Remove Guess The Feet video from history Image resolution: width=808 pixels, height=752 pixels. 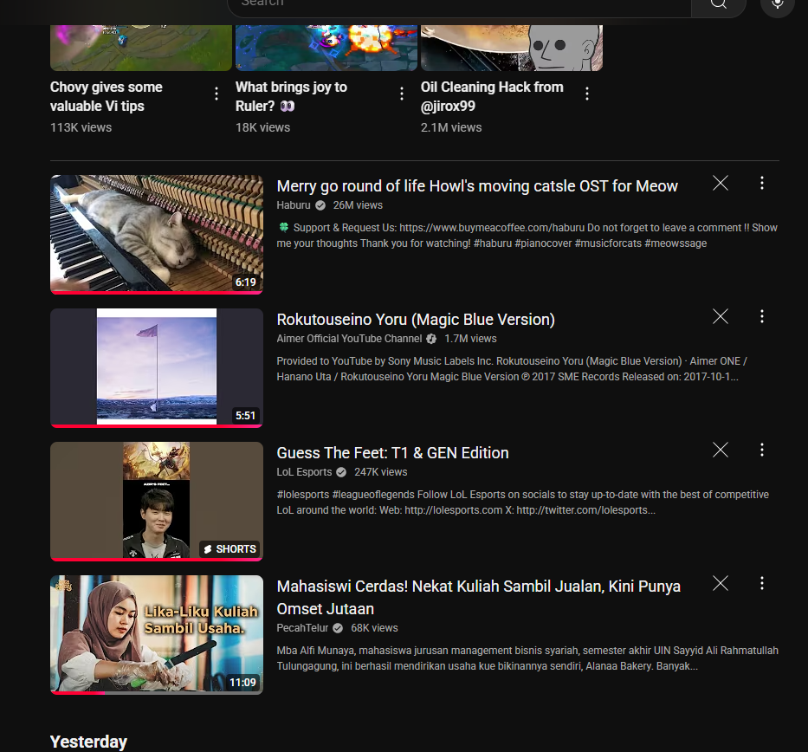coord(720,450)
